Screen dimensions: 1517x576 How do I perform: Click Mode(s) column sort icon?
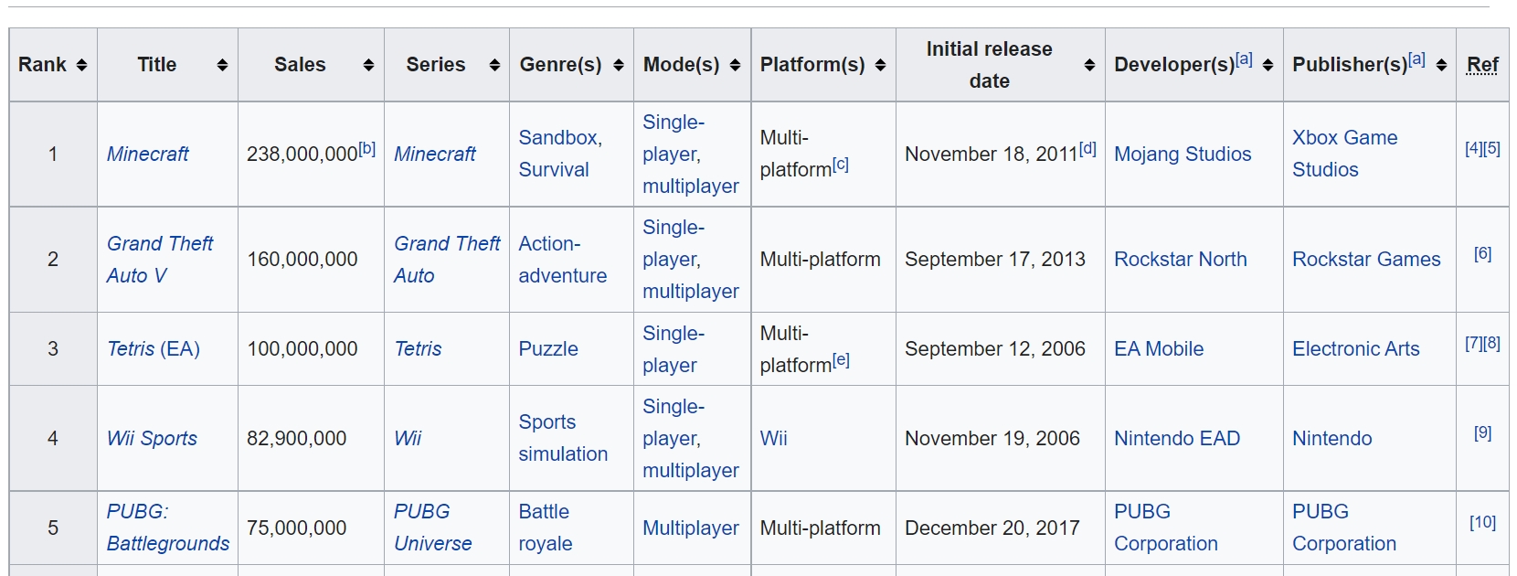735,65
